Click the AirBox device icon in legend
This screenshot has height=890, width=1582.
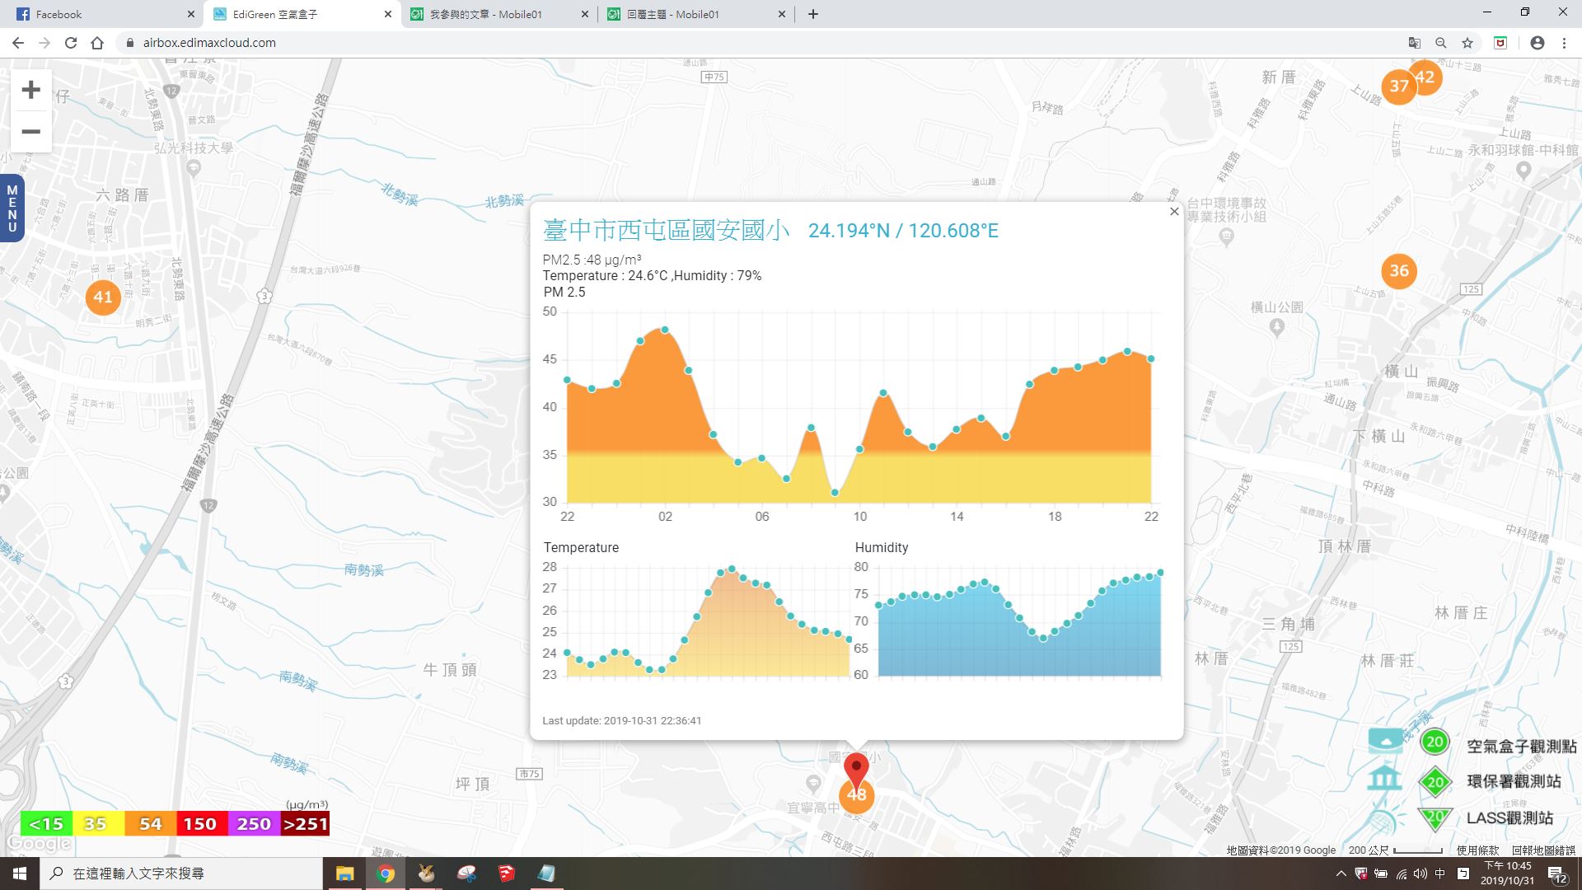(1385, 741)
